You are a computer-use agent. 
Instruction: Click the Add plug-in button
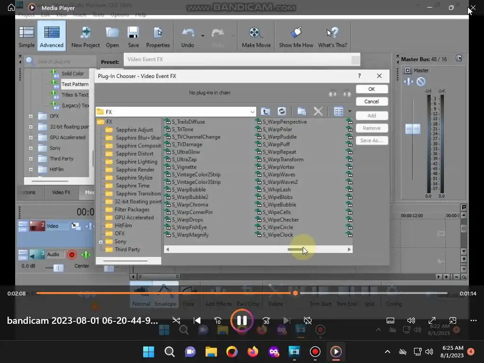(x=372, y=115)
